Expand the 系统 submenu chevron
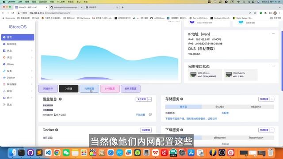The width and height of the screenshot is (283, 159). (x=32, y=57)
